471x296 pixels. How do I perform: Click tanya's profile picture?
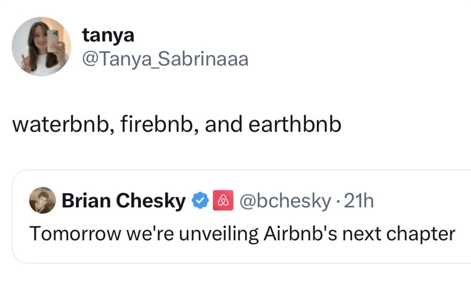tap(41, 47)
